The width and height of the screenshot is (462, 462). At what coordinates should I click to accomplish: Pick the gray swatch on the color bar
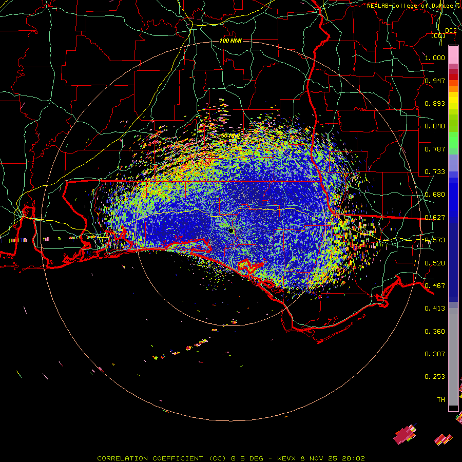point(453,357)
